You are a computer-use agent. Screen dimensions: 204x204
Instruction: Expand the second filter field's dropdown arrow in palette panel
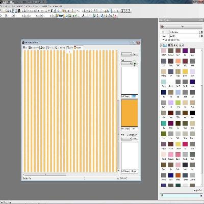click(199, 36)
